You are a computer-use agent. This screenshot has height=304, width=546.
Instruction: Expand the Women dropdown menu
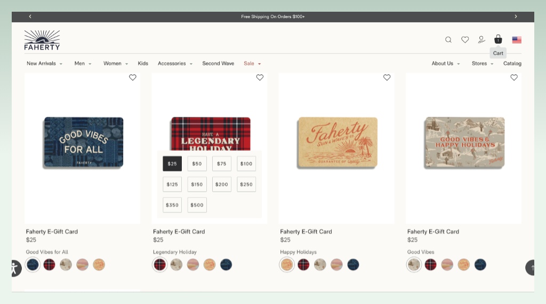(x=116, y=63)
